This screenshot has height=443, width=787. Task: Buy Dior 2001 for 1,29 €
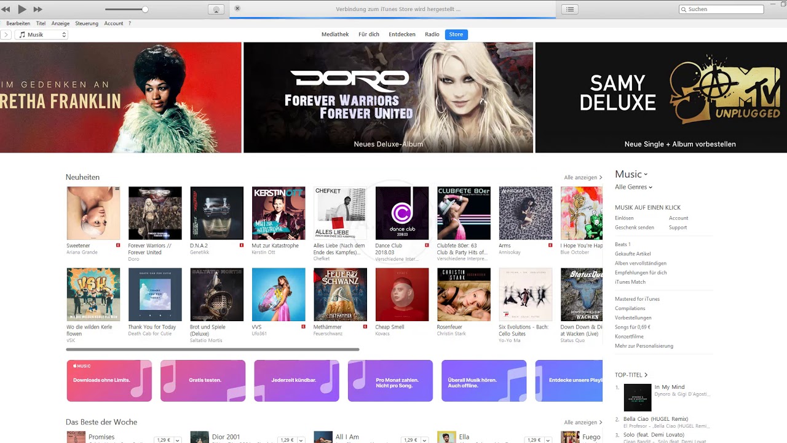pyautogui.click(x=287, y=441)
